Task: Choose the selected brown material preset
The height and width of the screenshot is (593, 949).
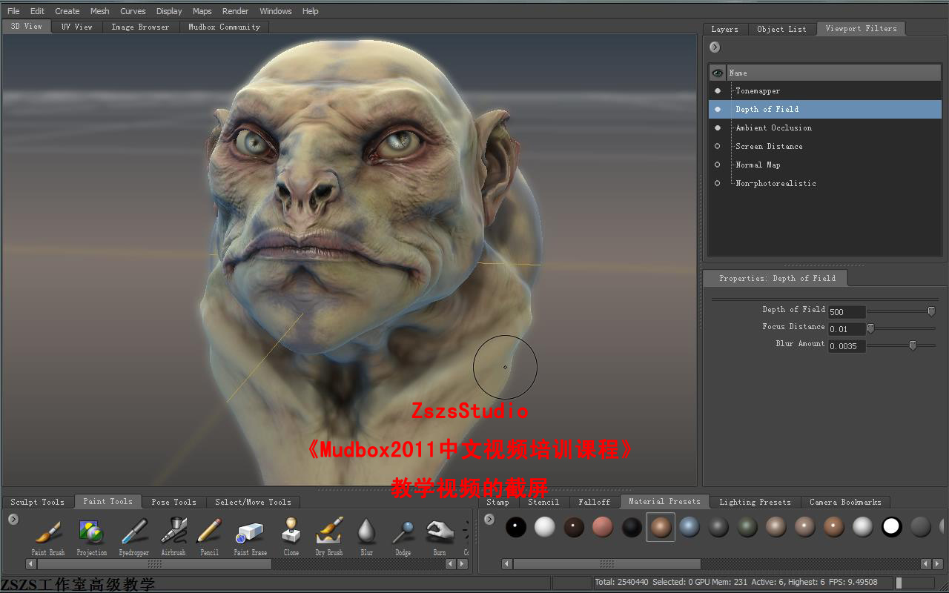Action: click(x=661, y=527)
